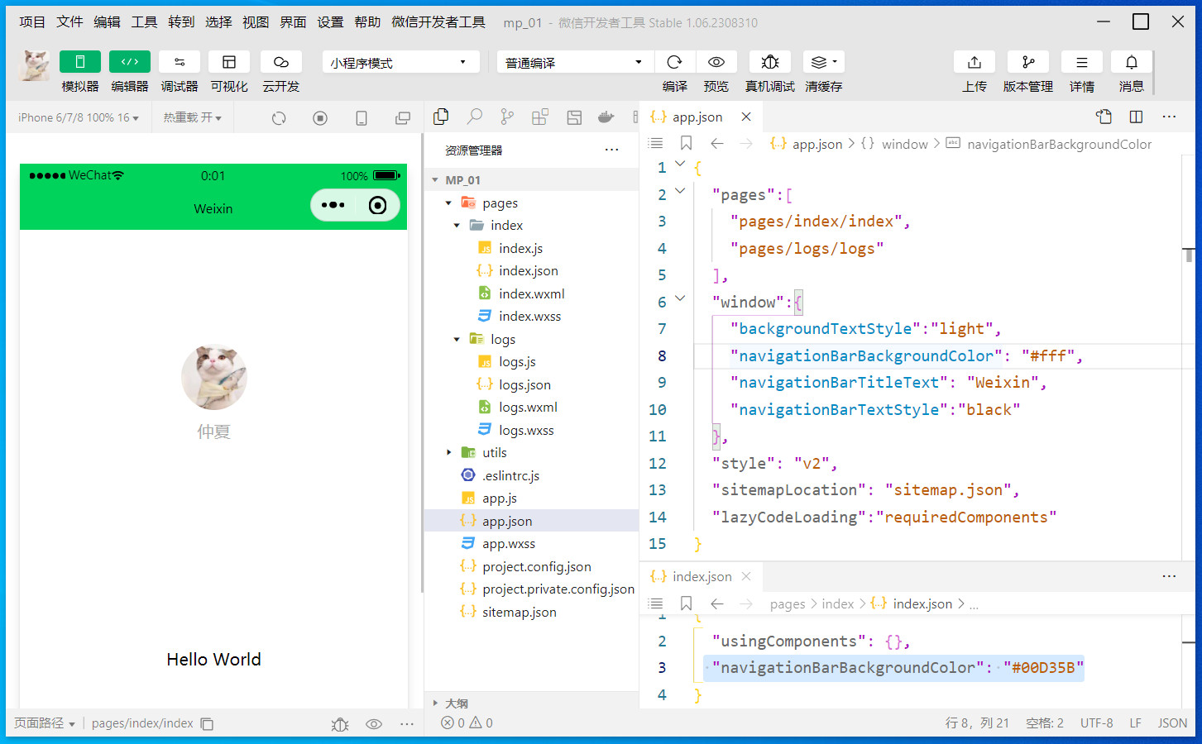This screenshot has width=1202, height=744.
Task: Open the 工具 menu
Action: click(144, 22)
